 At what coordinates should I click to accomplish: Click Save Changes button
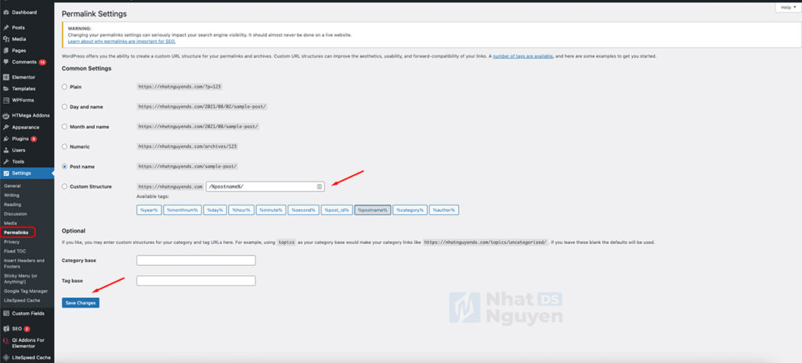tap(81, 304)
